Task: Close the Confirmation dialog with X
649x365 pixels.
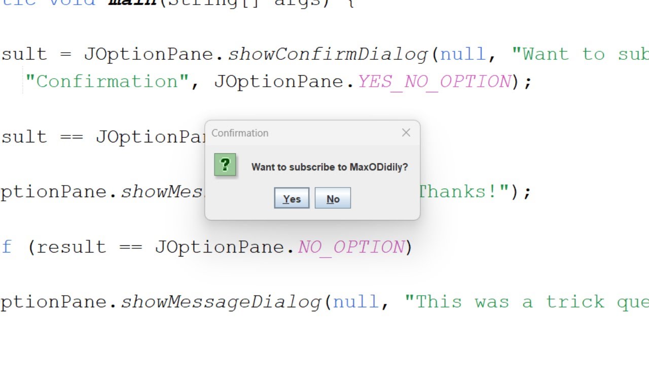Action: [406, 133]
